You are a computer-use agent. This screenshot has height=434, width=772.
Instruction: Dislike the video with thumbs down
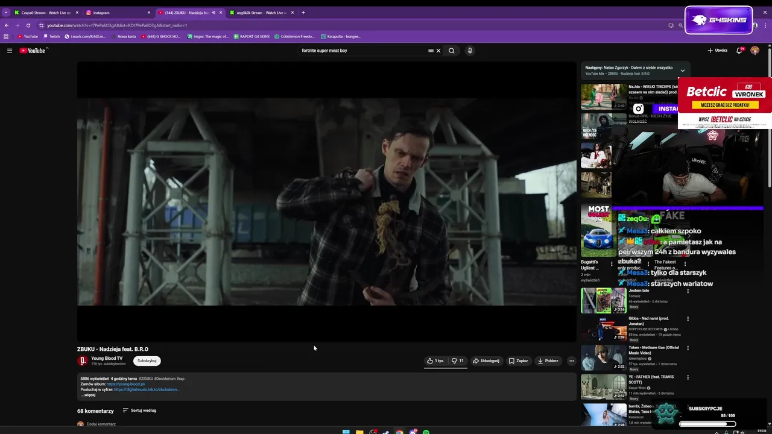458,361
